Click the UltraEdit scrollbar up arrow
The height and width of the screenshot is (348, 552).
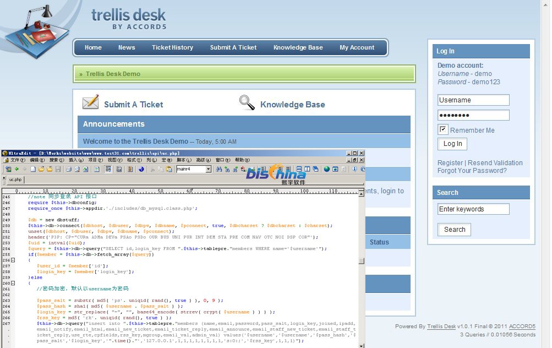point(361,194)
